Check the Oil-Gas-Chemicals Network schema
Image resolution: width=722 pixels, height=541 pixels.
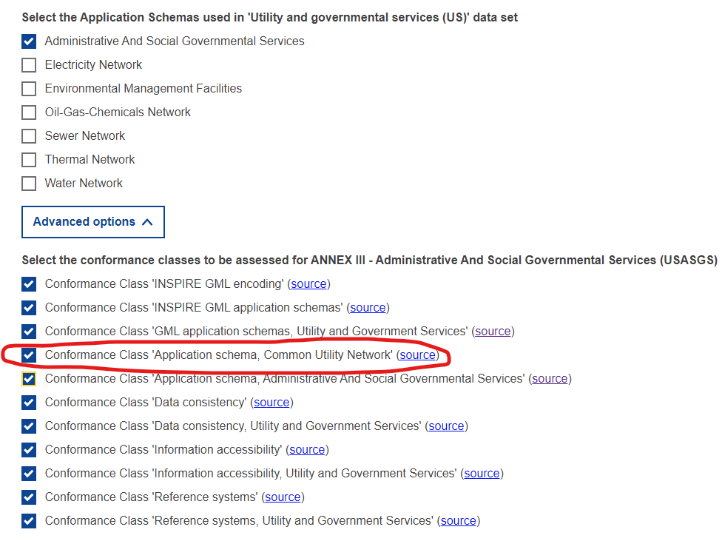coord(28,112)
